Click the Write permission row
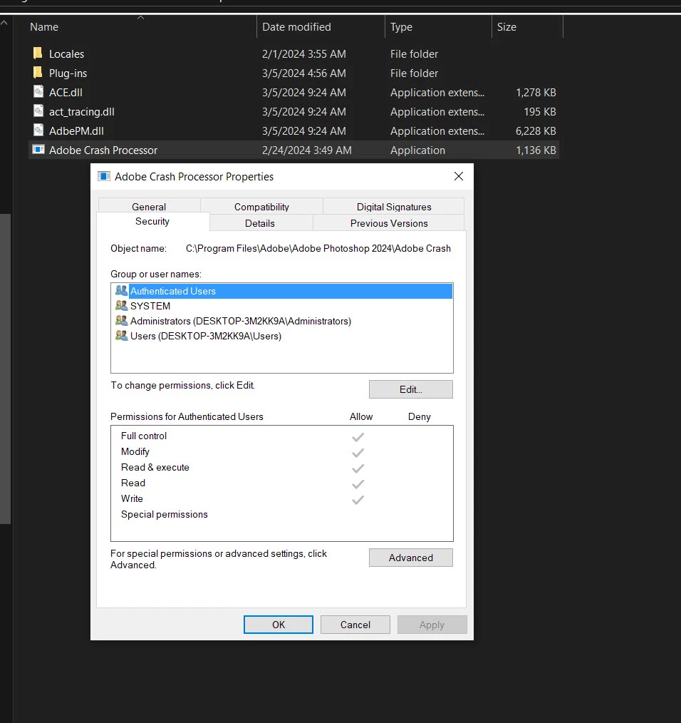Viewport: 681px width, 723px height. point(282,498)
